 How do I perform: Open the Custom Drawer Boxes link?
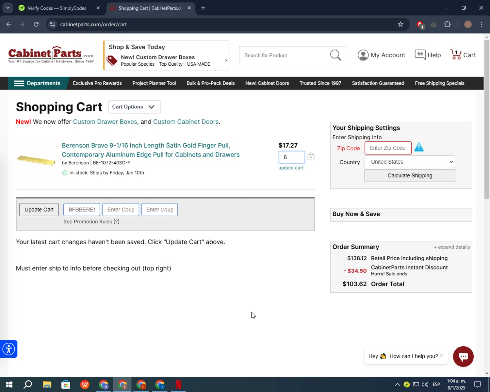105,122
